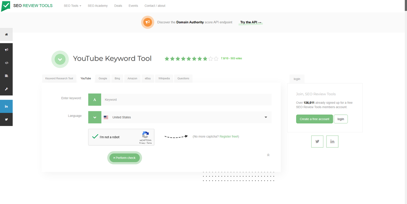Open the home icon in left sidebar

click(6, 34)
